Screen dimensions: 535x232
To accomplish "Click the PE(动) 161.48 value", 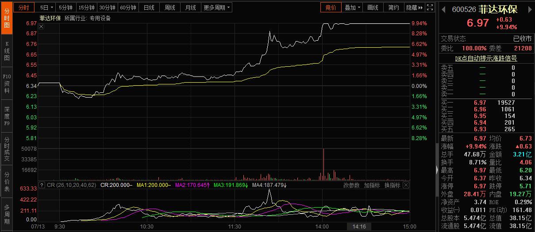I will (x=523, y=210).
